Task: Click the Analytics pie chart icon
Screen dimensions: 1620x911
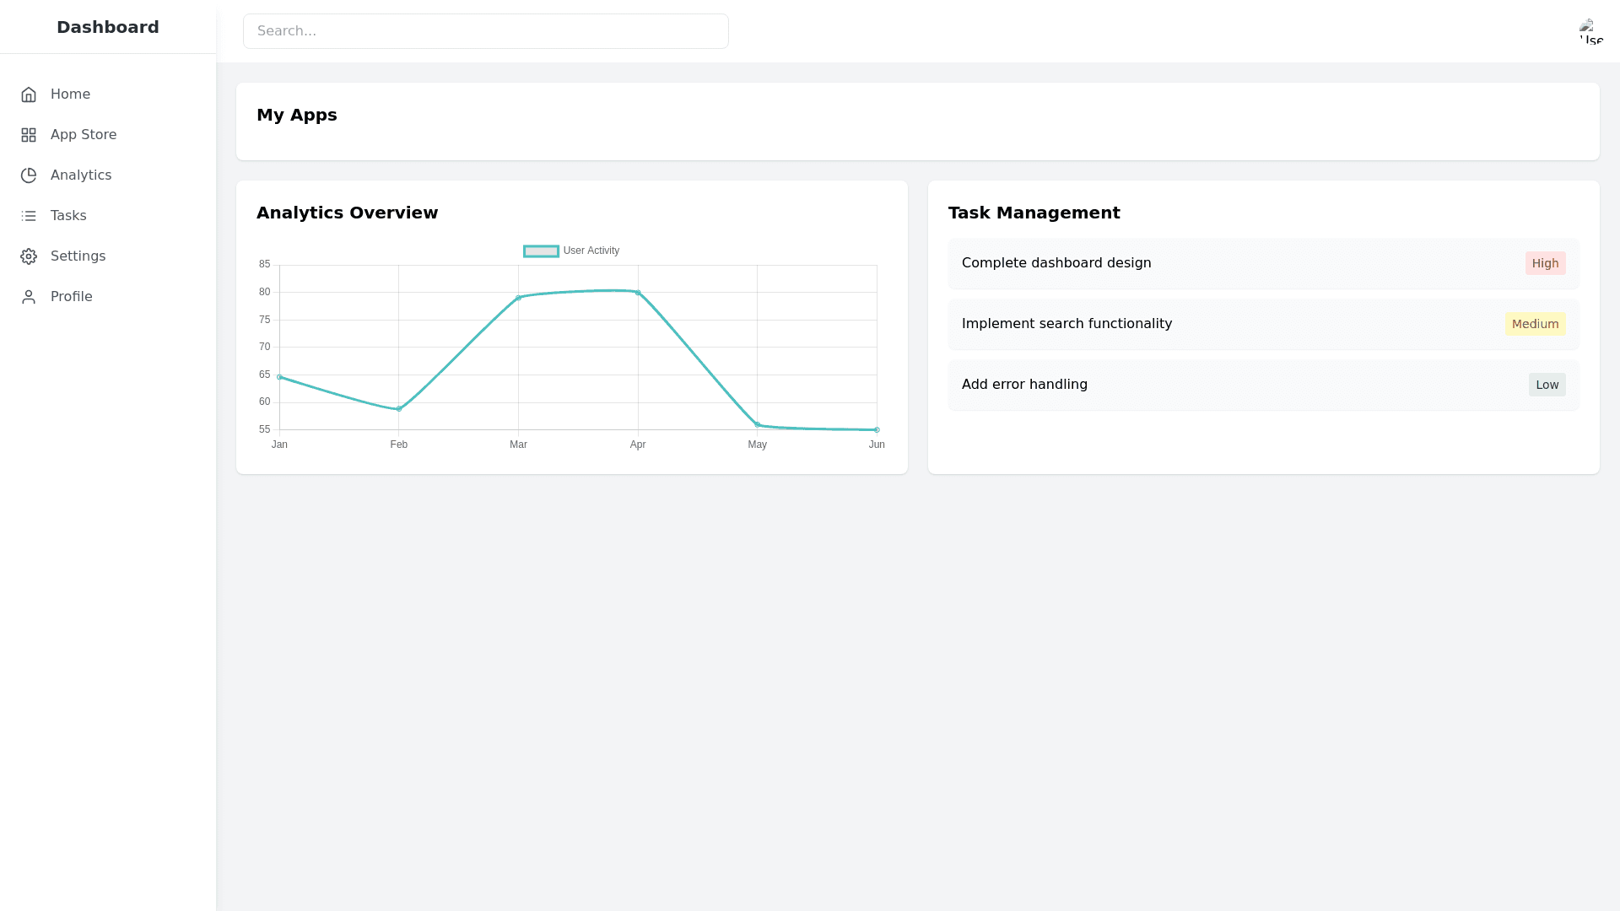Action: coord(29,175)
